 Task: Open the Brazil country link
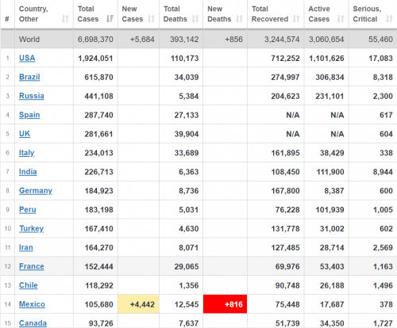(x=29, y=77)
